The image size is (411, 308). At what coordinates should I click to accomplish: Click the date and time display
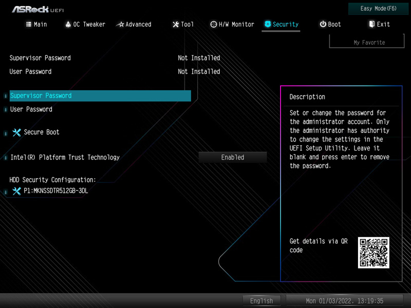click(344, 301)
